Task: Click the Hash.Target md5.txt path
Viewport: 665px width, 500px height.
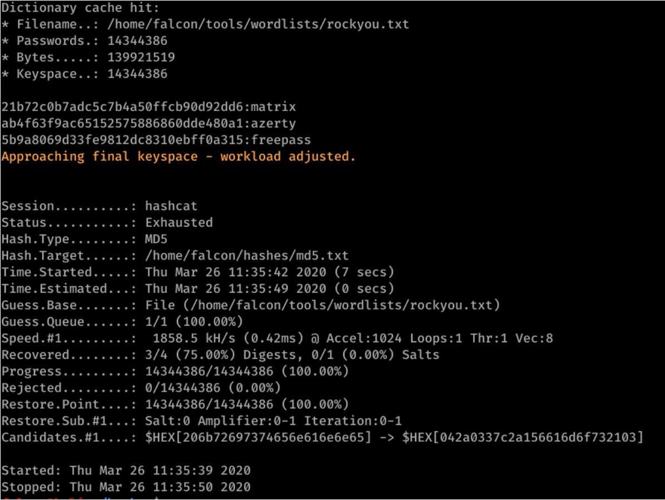Action: click(x=247, y=256)
